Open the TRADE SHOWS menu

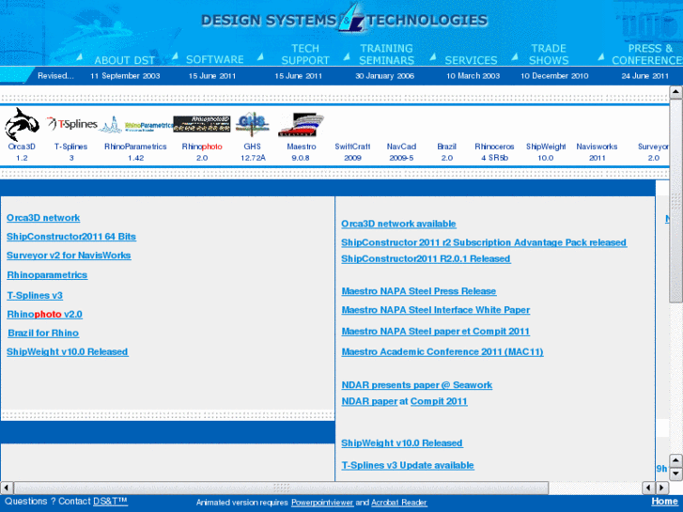549,54
